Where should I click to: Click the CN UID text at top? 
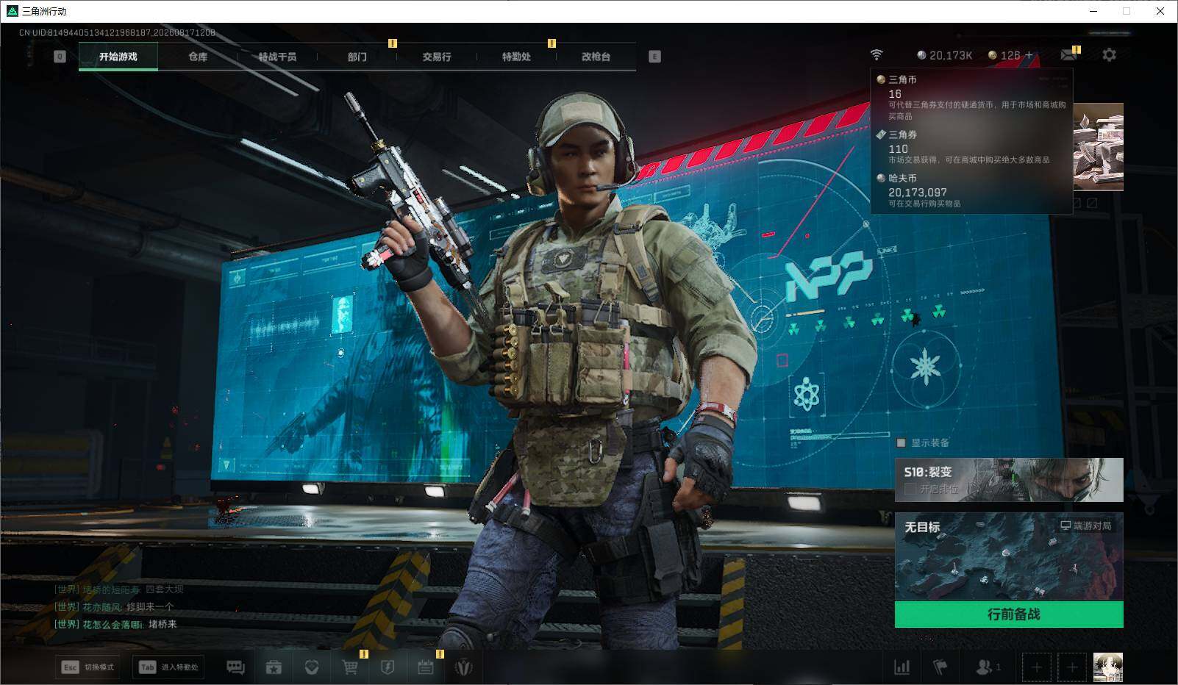[117, 33]
